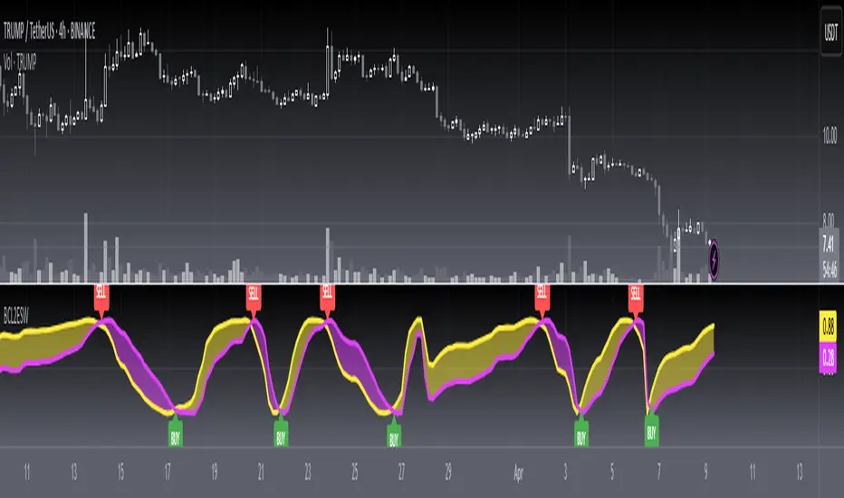Select the Vol · TRUMP indicator label
This screenshot has width=844, height=498.
tap(20, 62)
